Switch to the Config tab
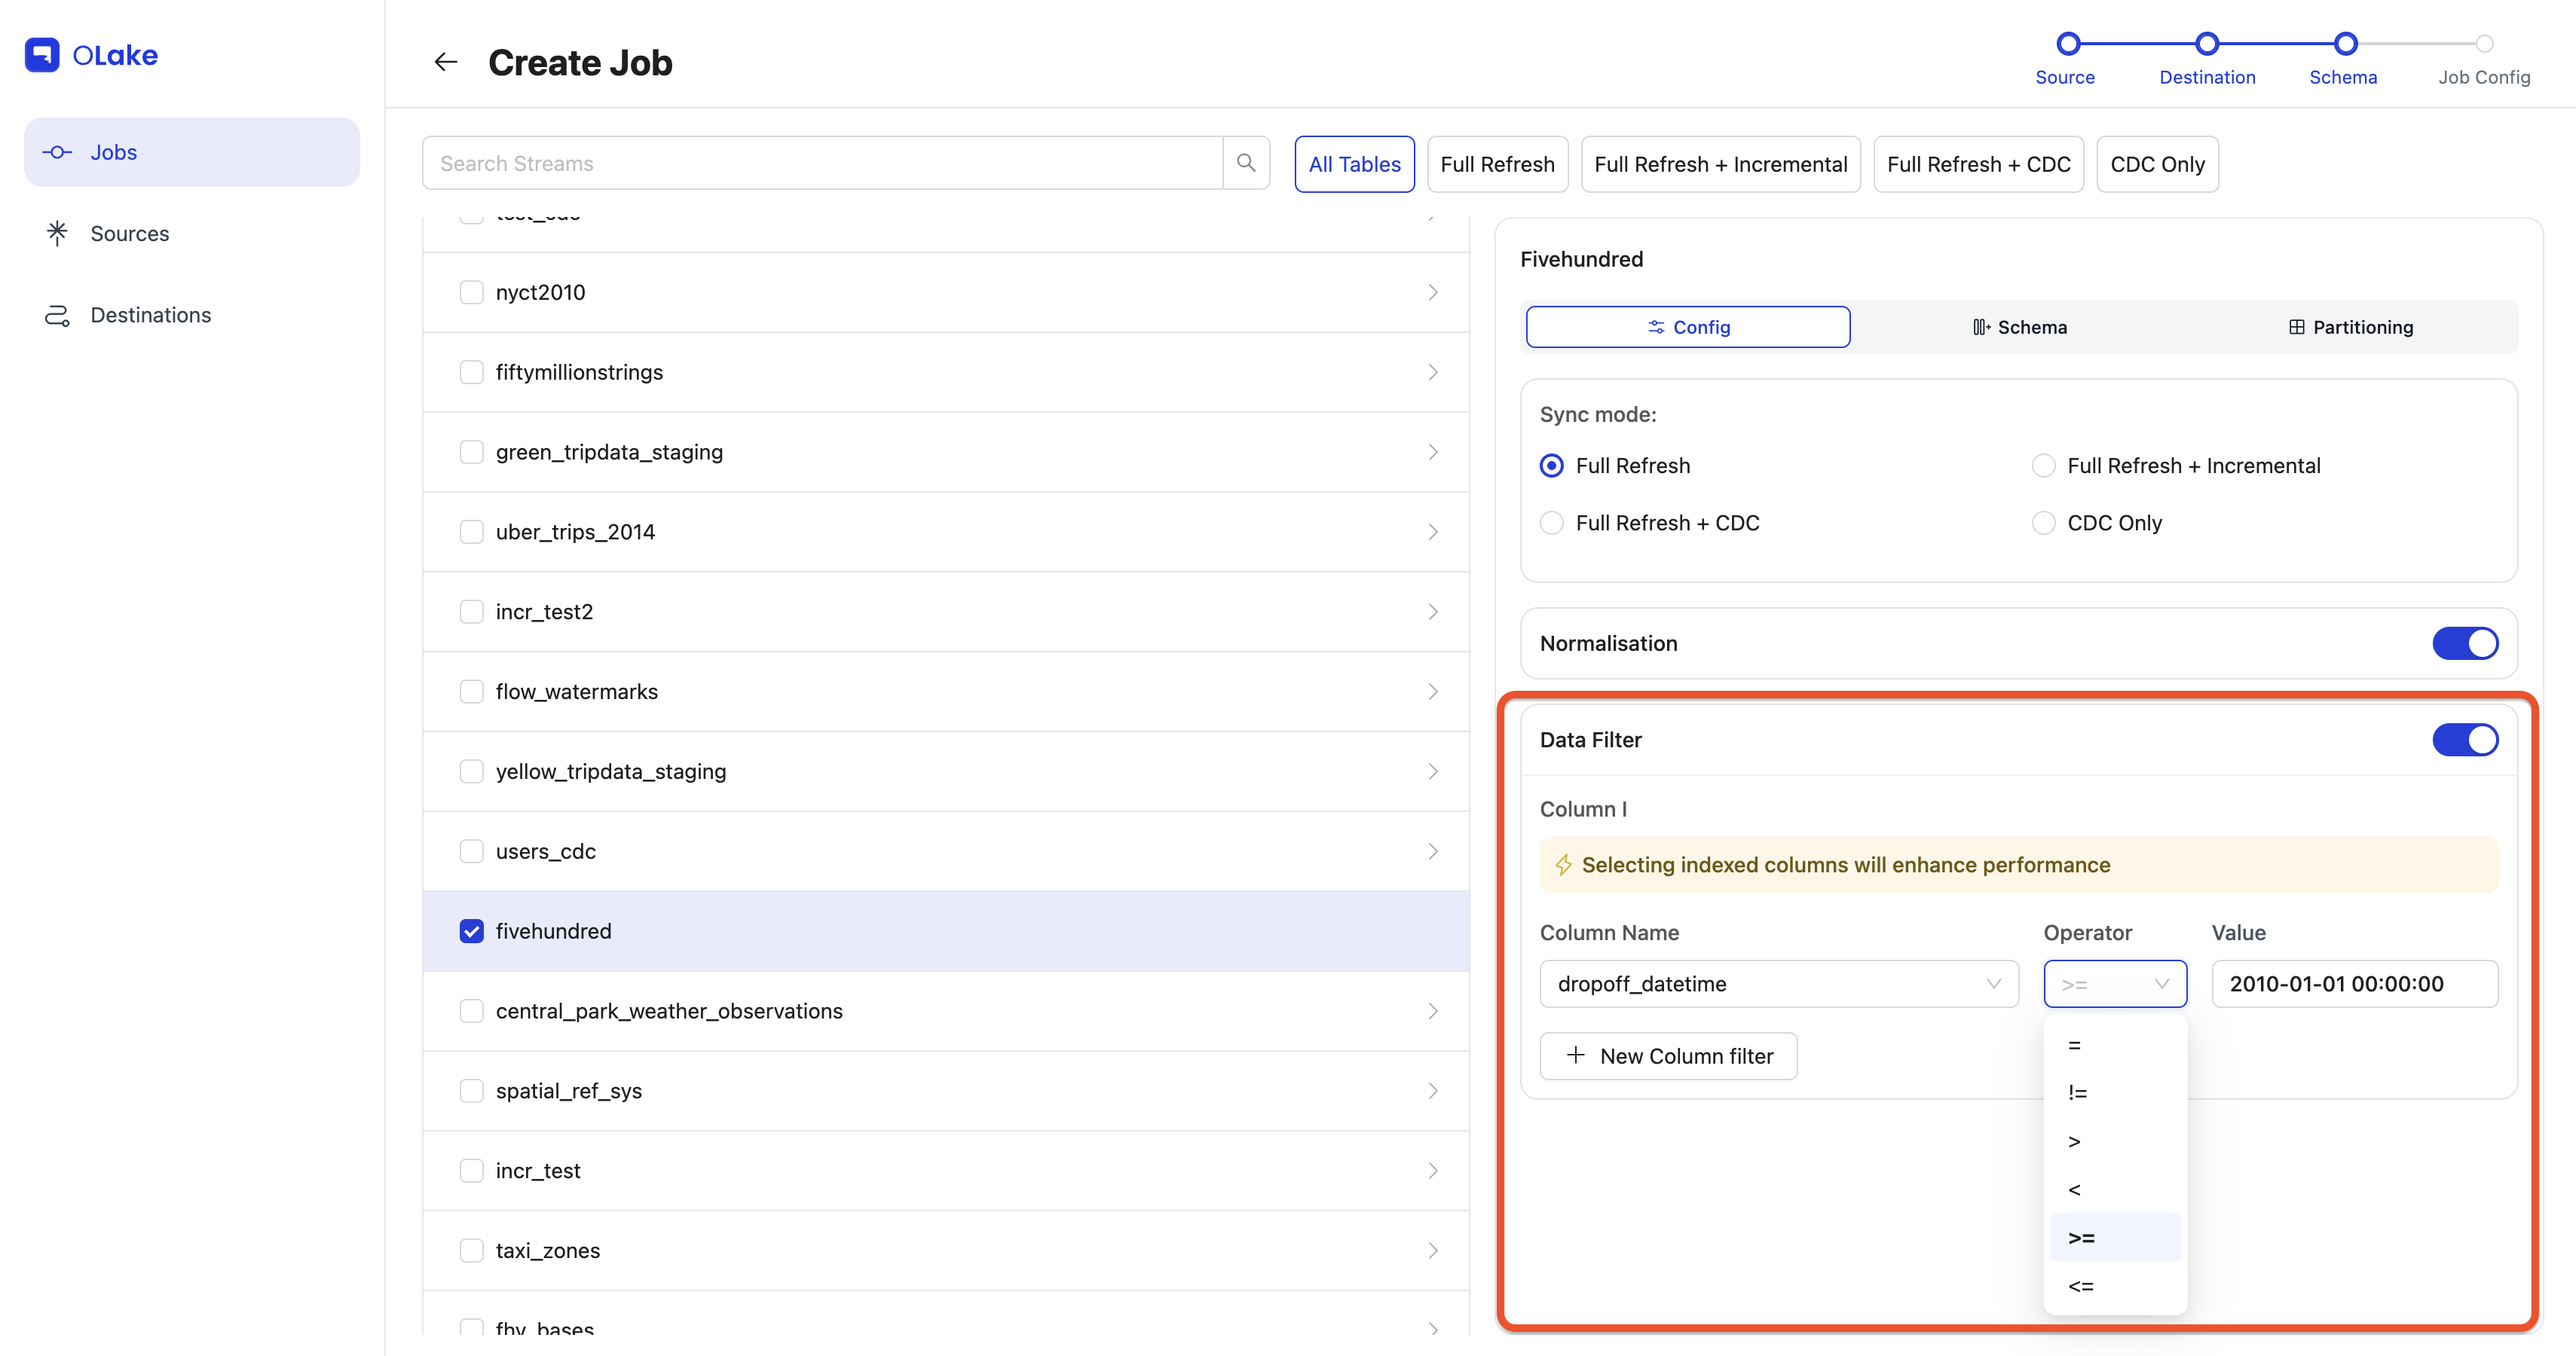Screen dimensions: 2576x1356 (x=1688, y=327)
